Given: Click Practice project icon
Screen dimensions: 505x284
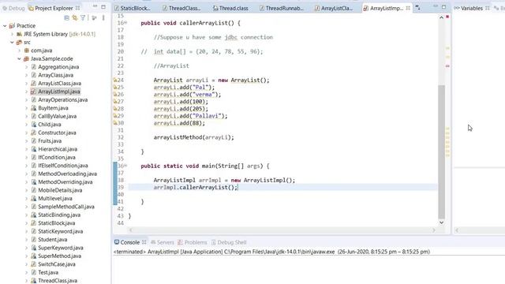Looking at the screenshot, I should coord(12,26).
